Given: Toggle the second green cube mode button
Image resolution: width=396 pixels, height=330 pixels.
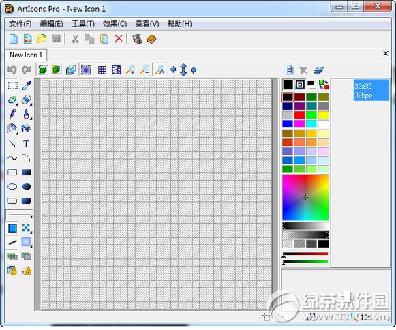Looking at the screenshot, I should 57,70.
